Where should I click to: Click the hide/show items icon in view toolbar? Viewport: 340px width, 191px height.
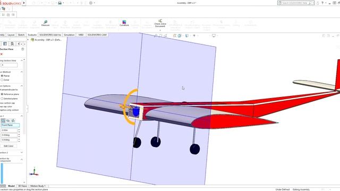click(x=194, y=36)
